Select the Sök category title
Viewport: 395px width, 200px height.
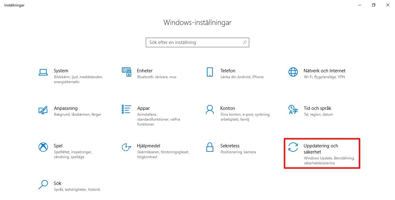(58, 183)
